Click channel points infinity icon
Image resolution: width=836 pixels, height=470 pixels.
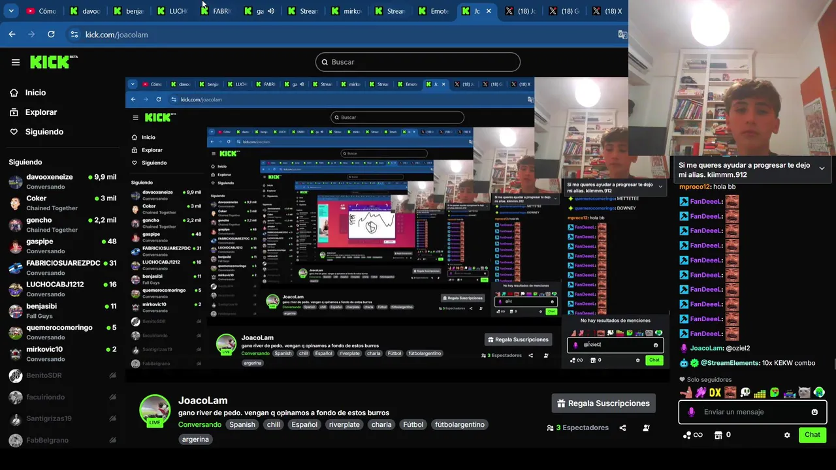pos(692,435)
